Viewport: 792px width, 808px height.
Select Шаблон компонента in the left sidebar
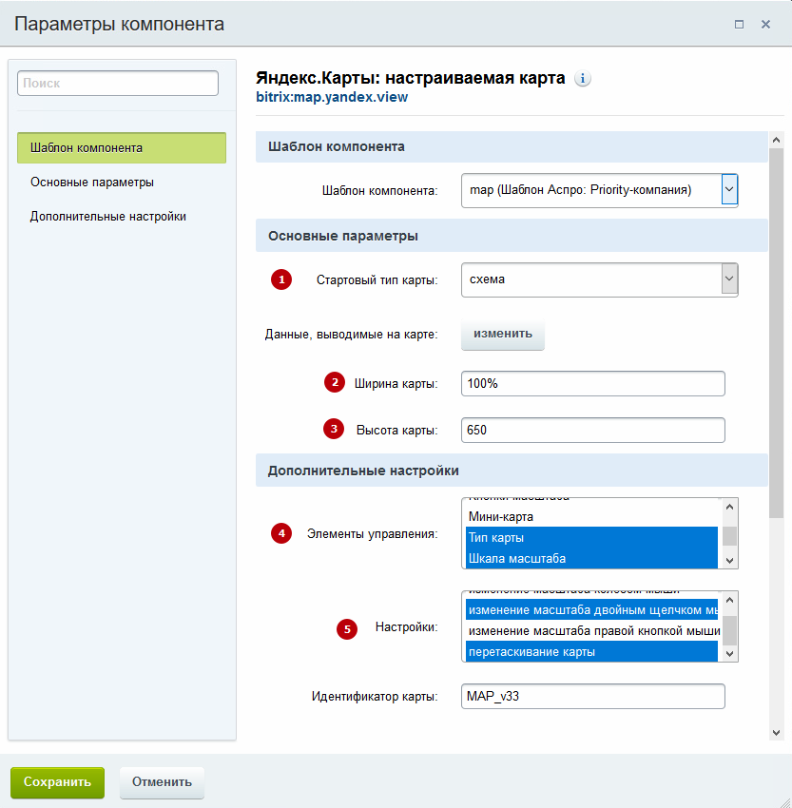click(x=122, y=148)
